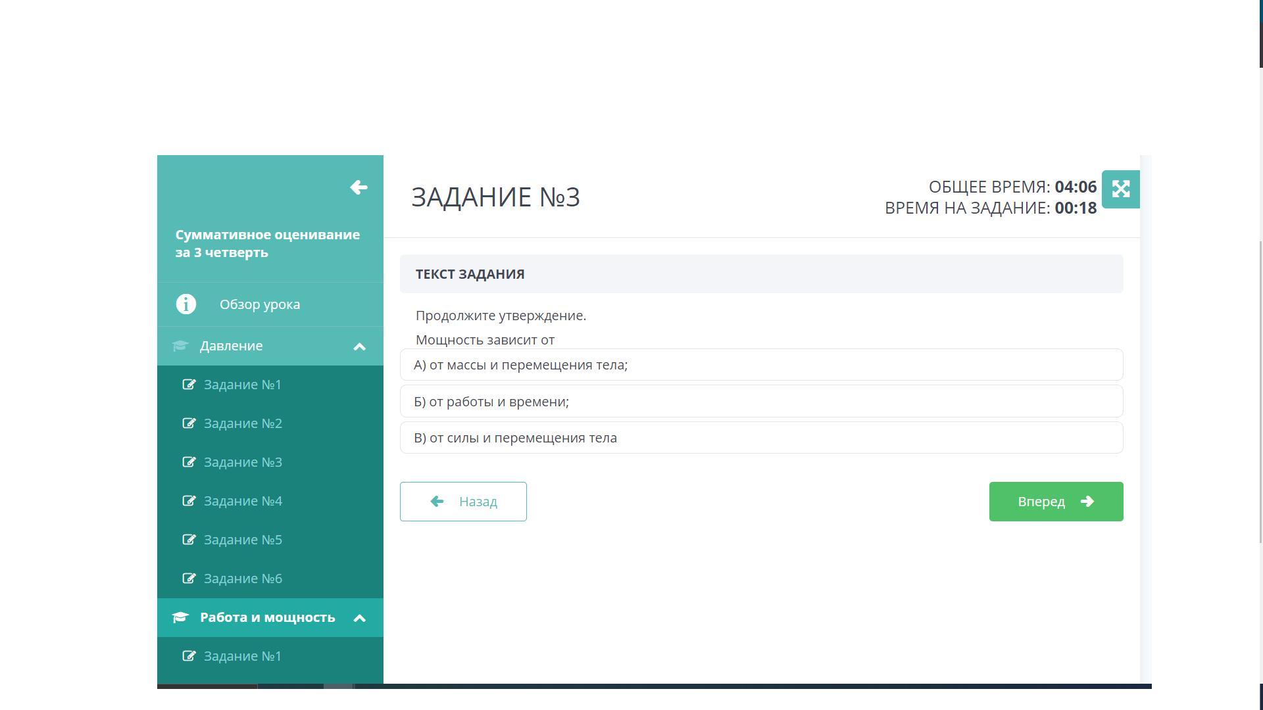Viewport: 1263px width, 710px height.
Task: Open Обзор урока in the sidebar
Action: (260, 304)
